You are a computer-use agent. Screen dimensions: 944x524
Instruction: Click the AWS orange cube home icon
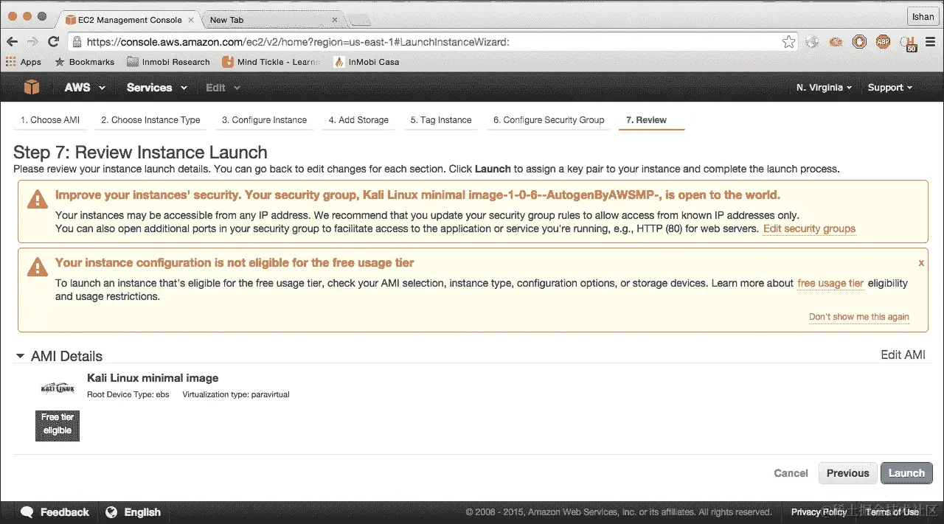coord(32,88)
